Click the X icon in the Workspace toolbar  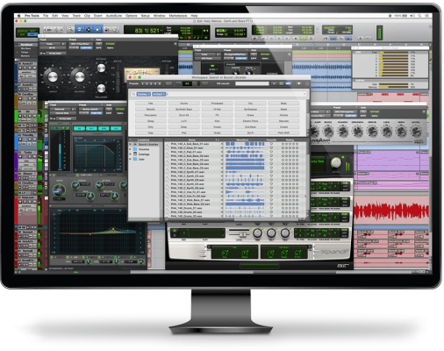click(x=274, y=83)
